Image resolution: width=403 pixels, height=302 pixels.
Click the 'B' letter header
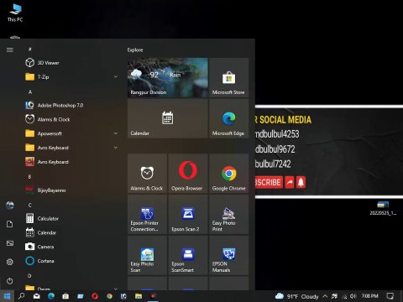point(29,177)
